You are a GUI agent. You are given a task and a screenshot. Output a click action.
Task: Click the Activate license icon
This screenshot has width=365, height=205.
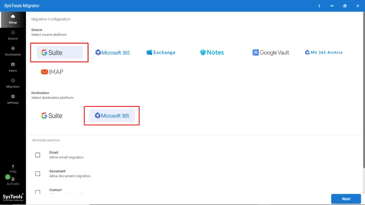pyautogui.click(x=13, y=179)
